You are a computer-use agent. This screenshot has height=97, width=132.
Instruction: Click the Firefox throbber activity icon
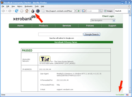pos(129,6)
